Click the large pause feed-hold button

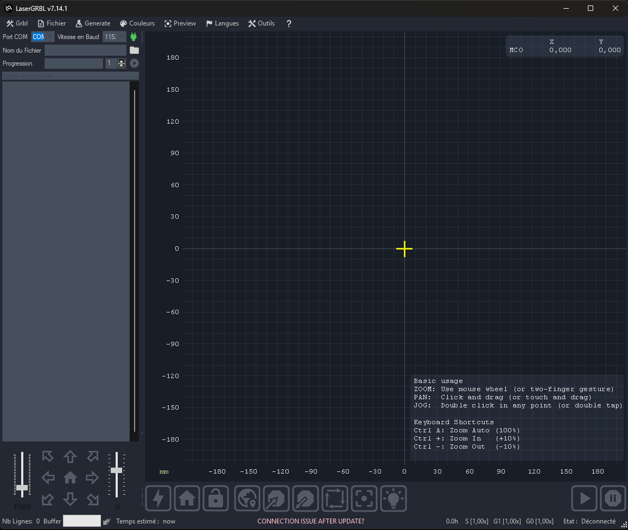point(613,499)
